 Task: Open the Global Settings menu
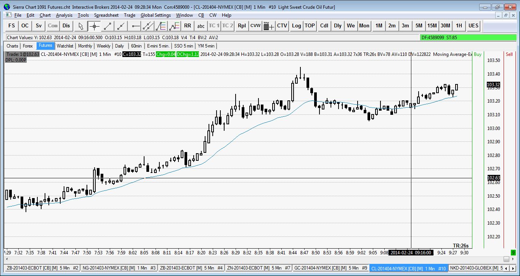pos(156,15)
